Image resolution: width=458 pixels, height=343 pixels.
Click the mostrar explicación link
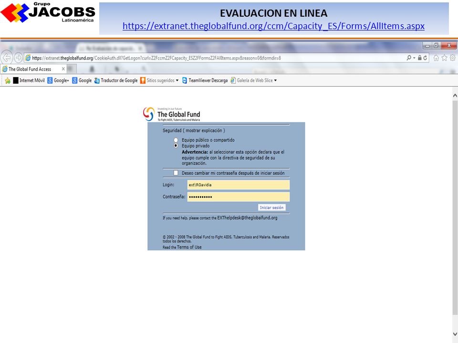pyautogui.click(x=204, y=131)
